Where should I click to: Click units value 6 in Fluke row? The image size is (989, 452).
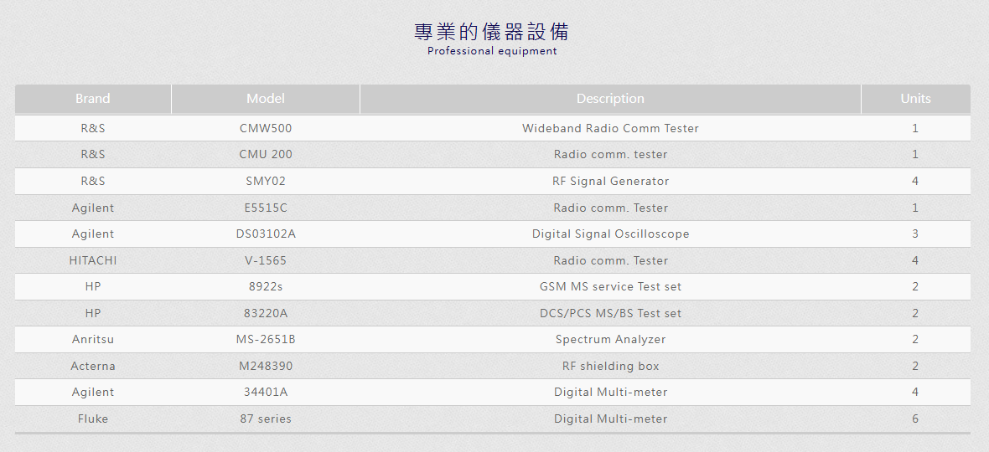tap(915, 419)
